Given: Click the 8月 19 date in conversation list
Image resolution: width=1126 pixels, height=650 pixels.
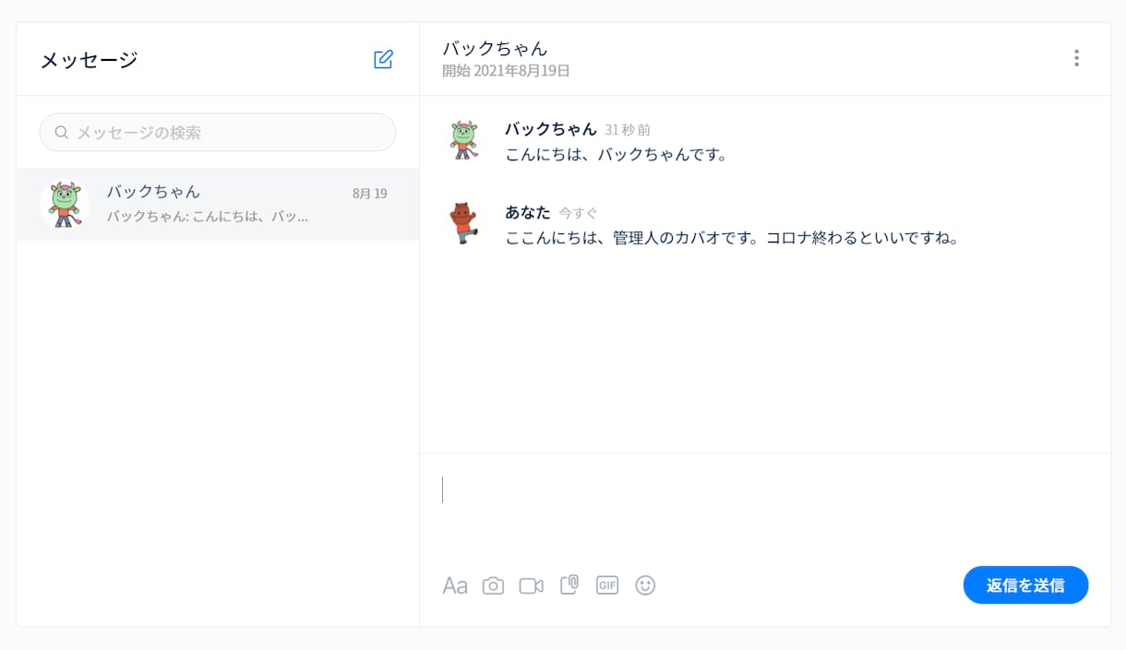Looking at the screenshot, I should tap(370, 194).
